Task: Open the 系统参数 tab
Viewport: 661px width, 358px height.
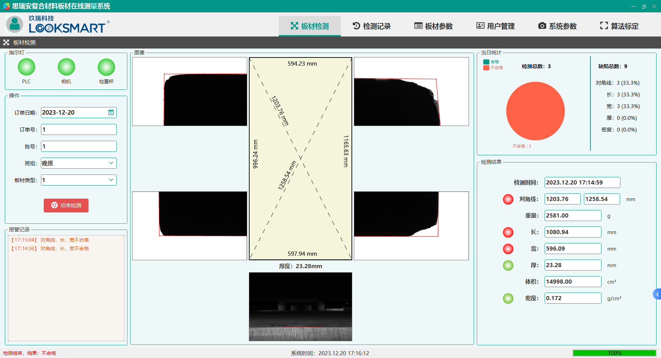Action: point(557,26)
